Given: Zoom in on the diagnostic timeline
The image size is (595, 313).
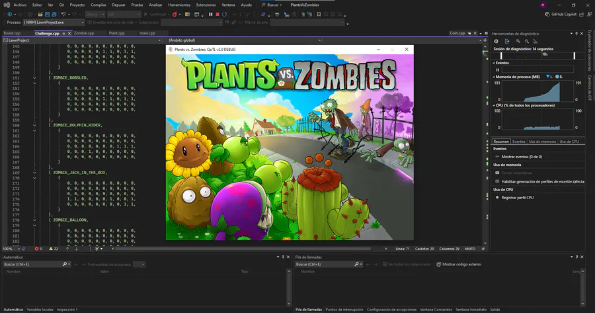Looking at the screenshot, I should point(518,42).
